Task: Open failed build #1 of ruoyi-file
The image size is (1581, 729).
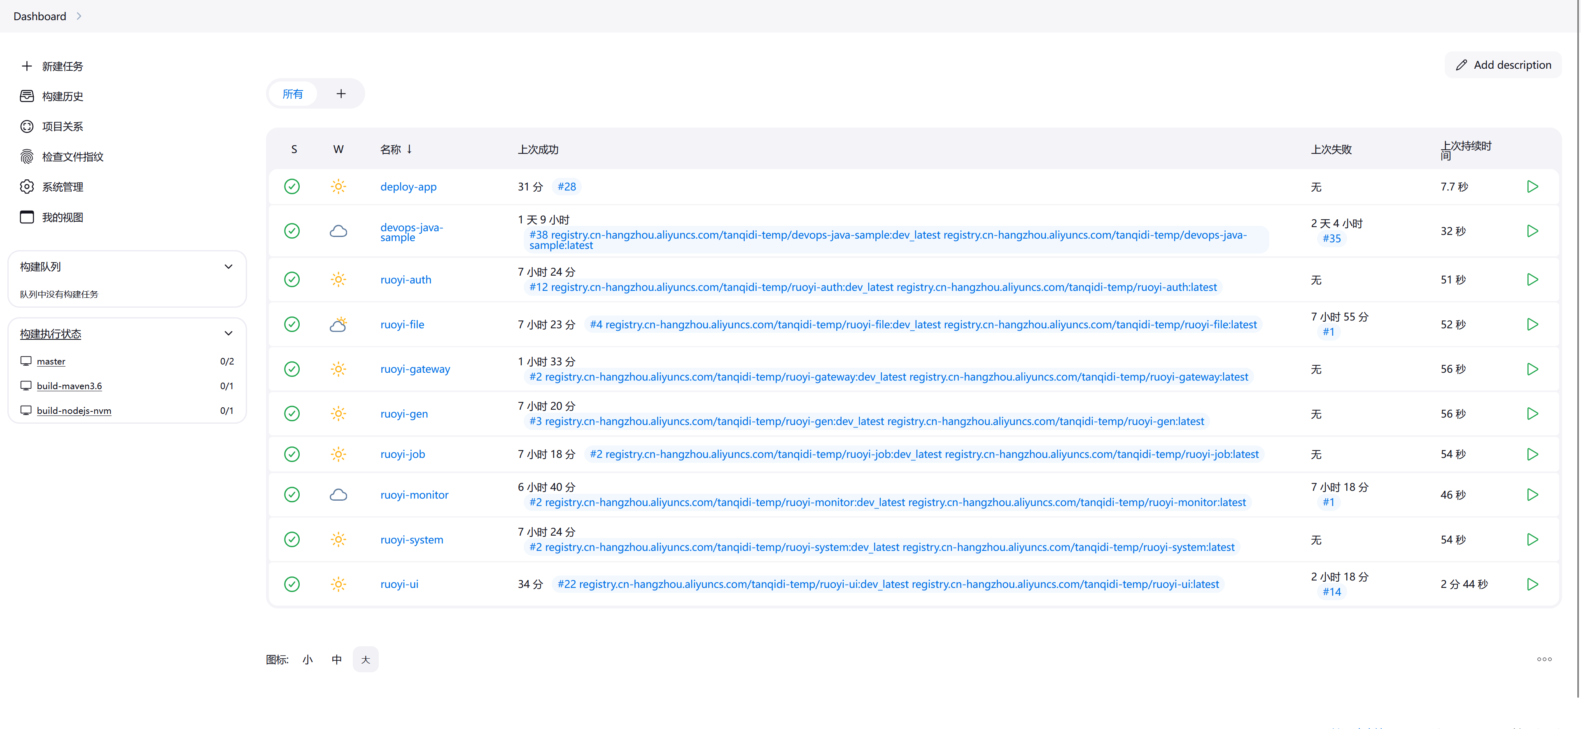Action: tap(1328, 332)
